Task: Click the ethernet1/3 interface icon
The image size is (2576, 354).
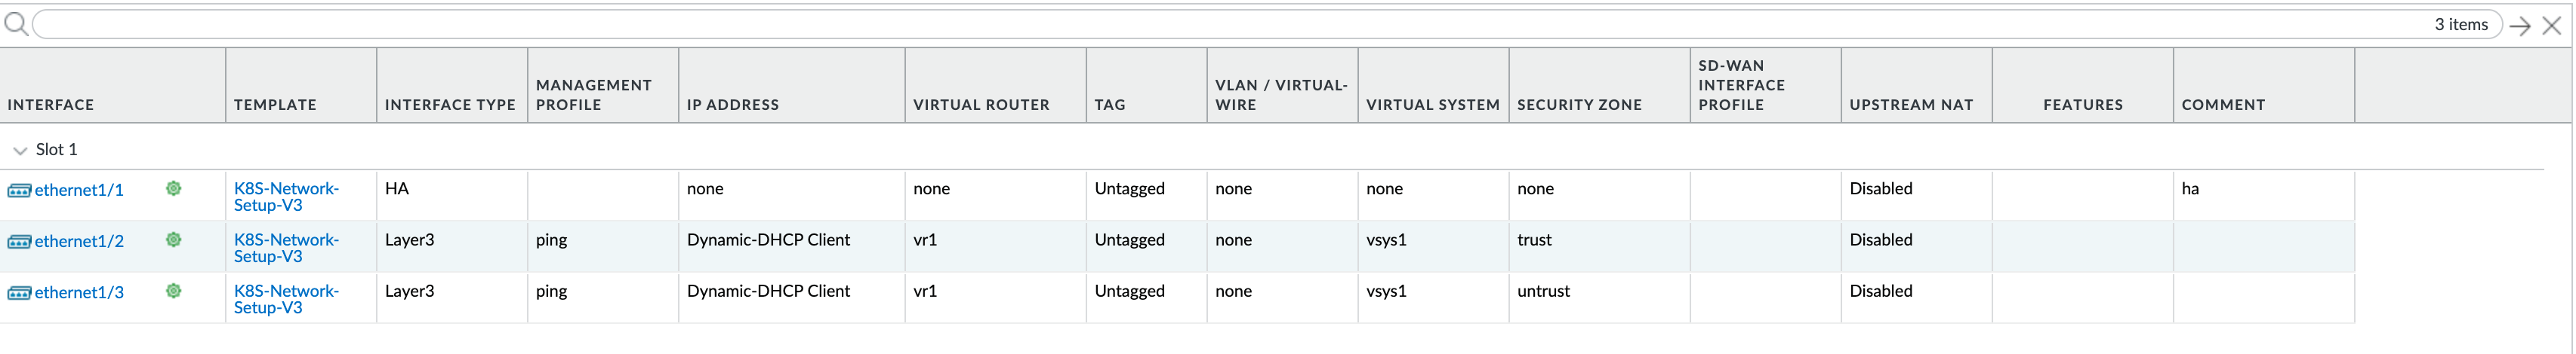Action: tap(19, 293)
